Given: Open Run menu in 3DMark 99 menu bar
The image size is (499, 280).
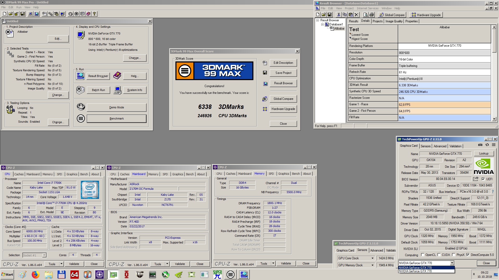Looking at the screenshot, I should pos(19,7).
